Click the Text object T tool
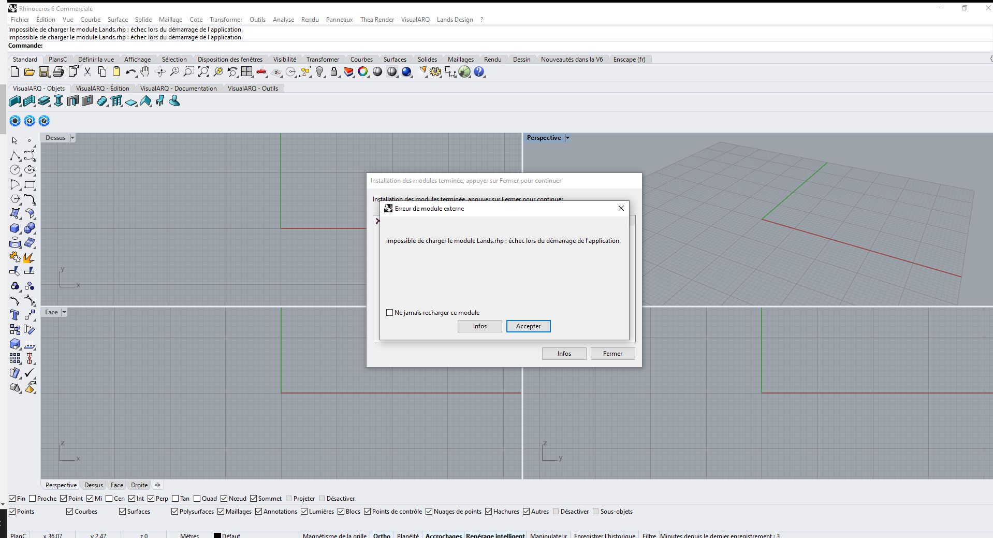This screenshot has height=538, width=993. coord(15,315)
